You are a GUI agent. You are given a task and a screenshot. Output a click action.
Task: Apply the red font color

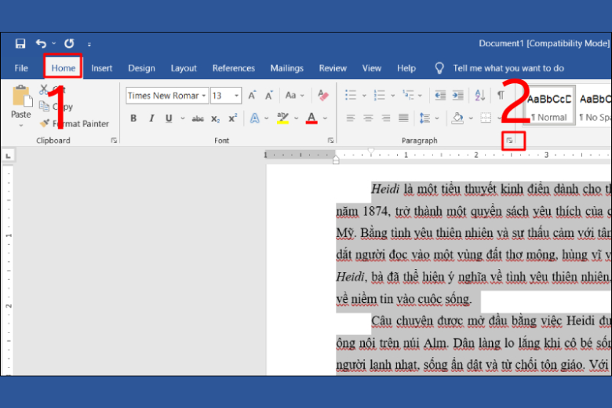point(311,118)
